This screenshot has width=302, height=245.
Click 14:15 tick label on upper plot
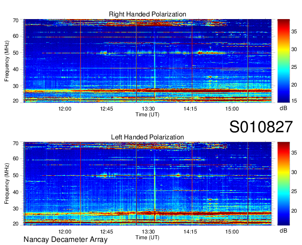tap(190, 109)
